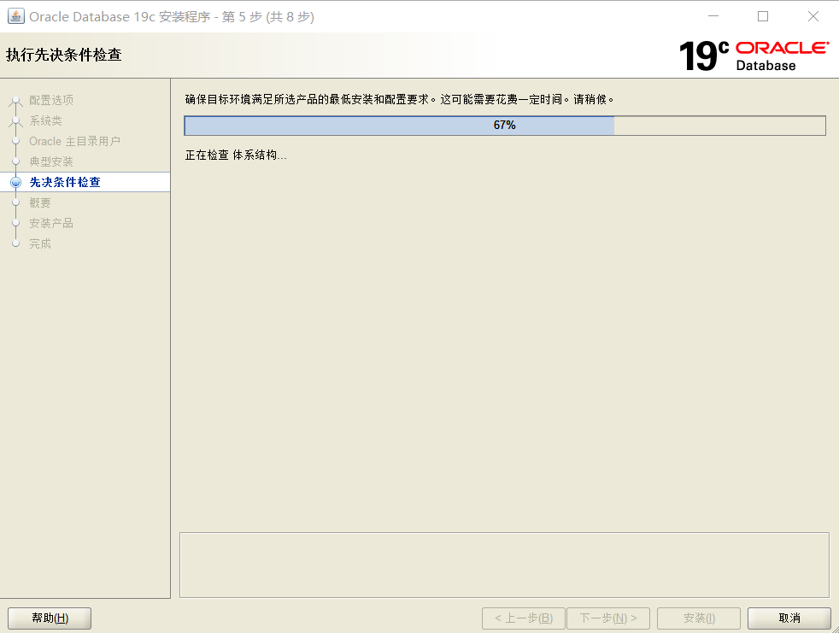
Task: Select the Oracle 主目录用户 step
Action: (74, 141)
